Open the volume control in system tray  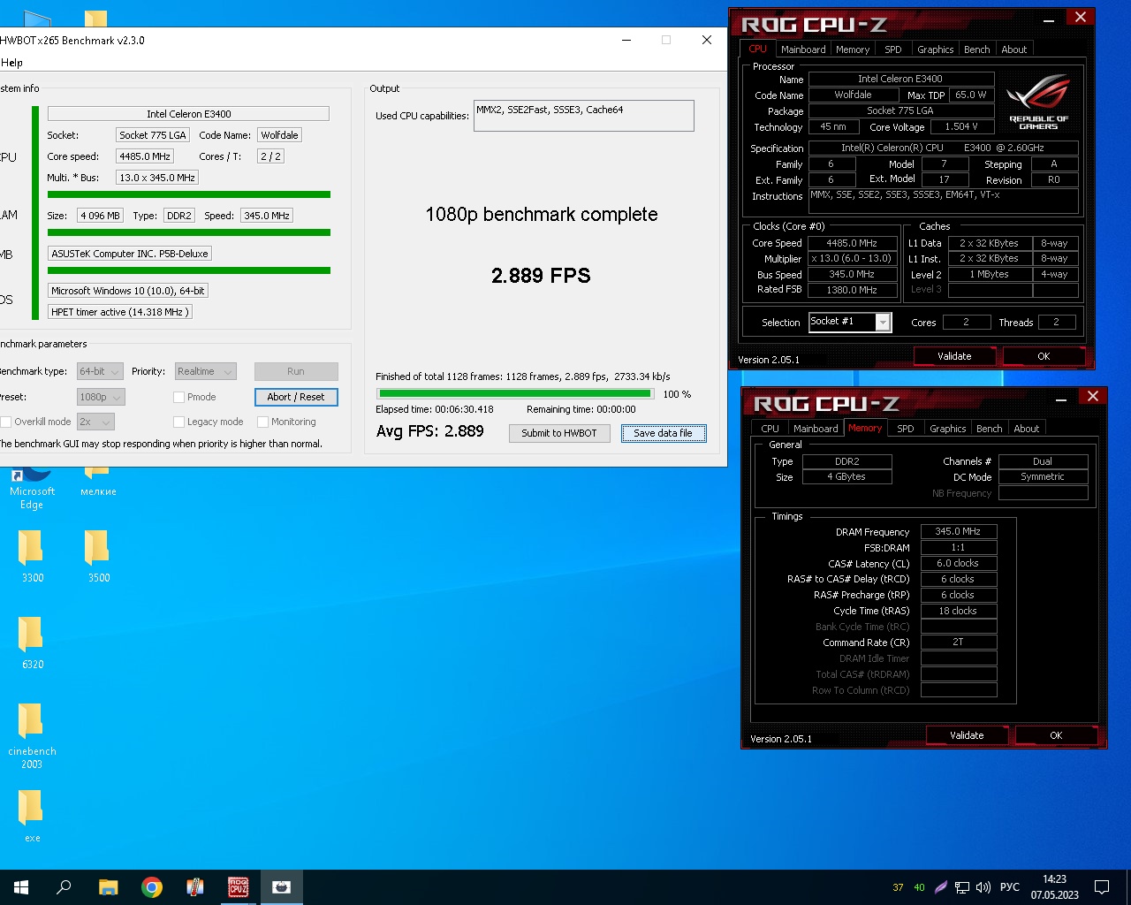(983, 887)
